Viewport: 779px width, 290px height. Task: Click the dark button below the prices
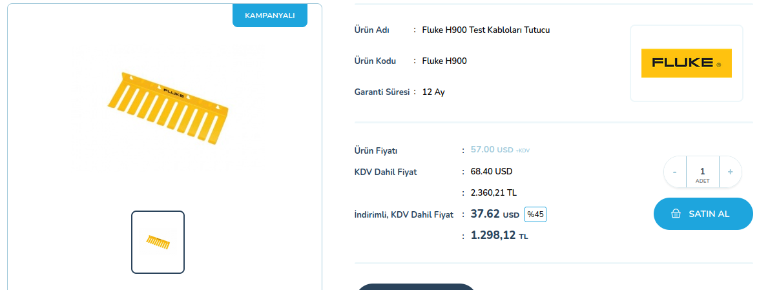pyautogui.click(x=416, y=286)
